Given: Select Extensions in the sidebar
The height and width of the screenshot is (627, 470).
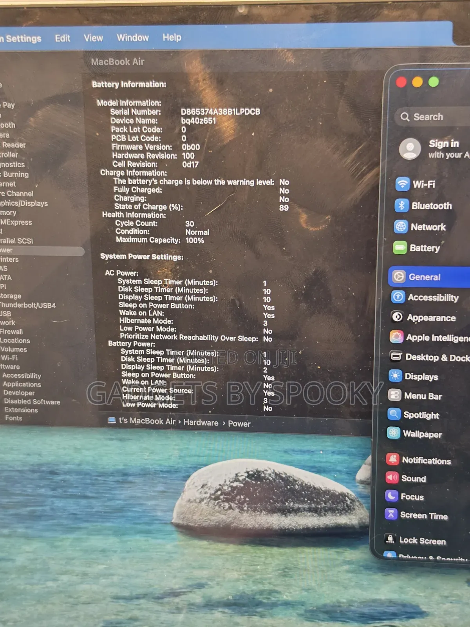Looking at the screenshot, I should pyautogui.click(x=21, y=410).
